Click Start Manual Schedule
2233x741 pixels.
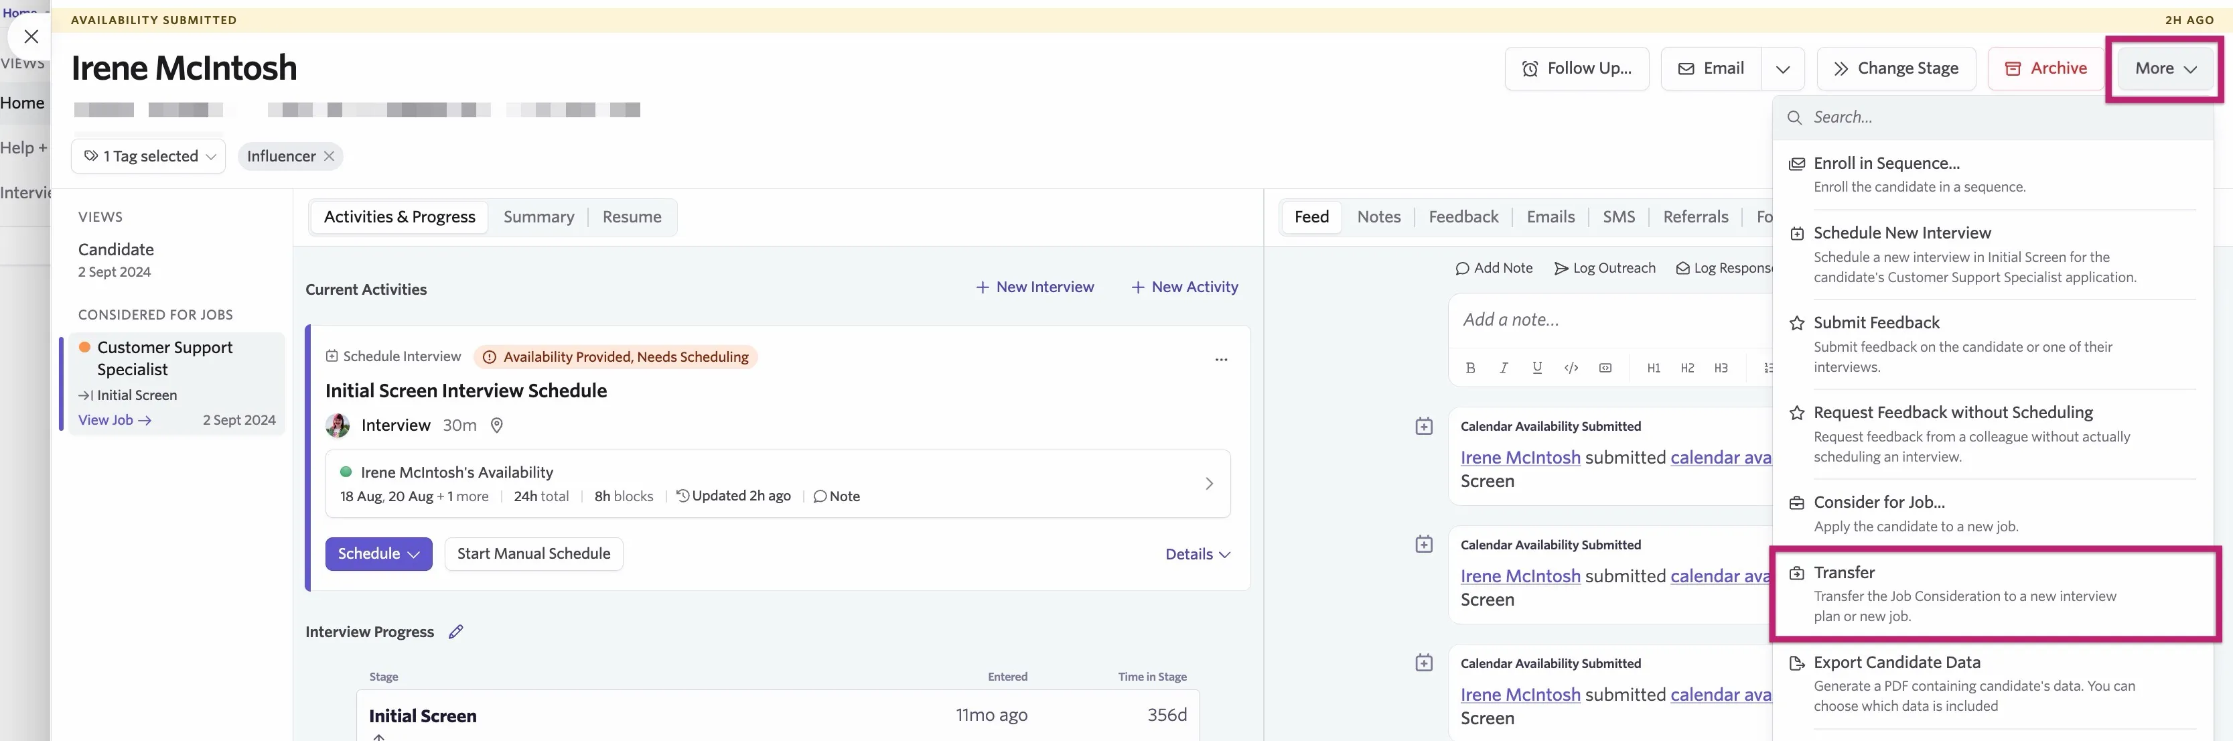pyautogui.click(x=533, y=554)
